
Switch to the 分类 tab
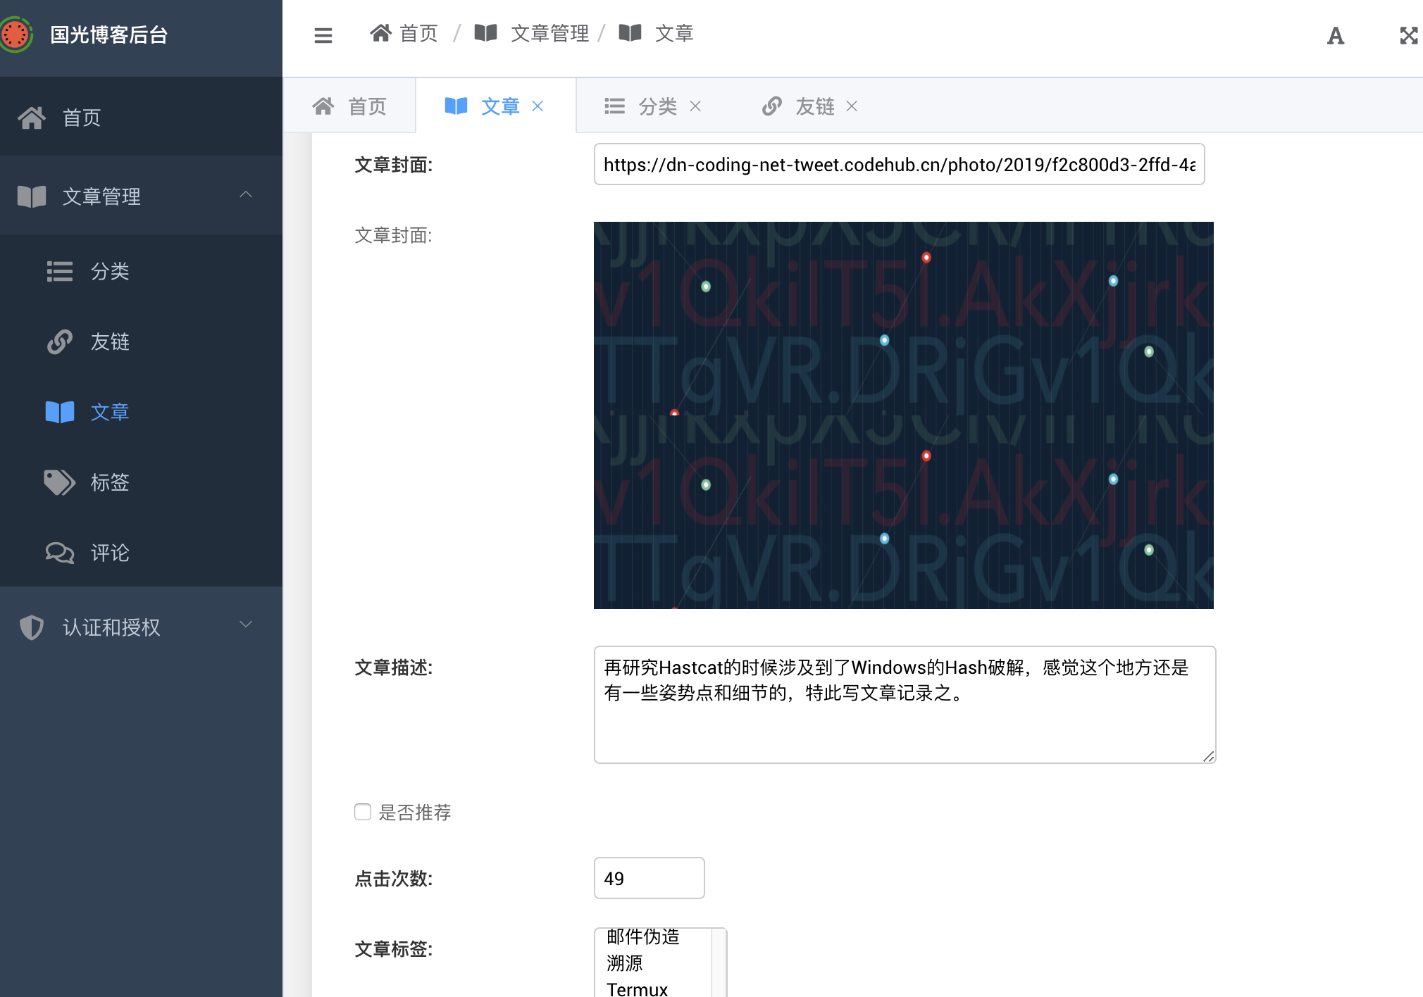657,106
